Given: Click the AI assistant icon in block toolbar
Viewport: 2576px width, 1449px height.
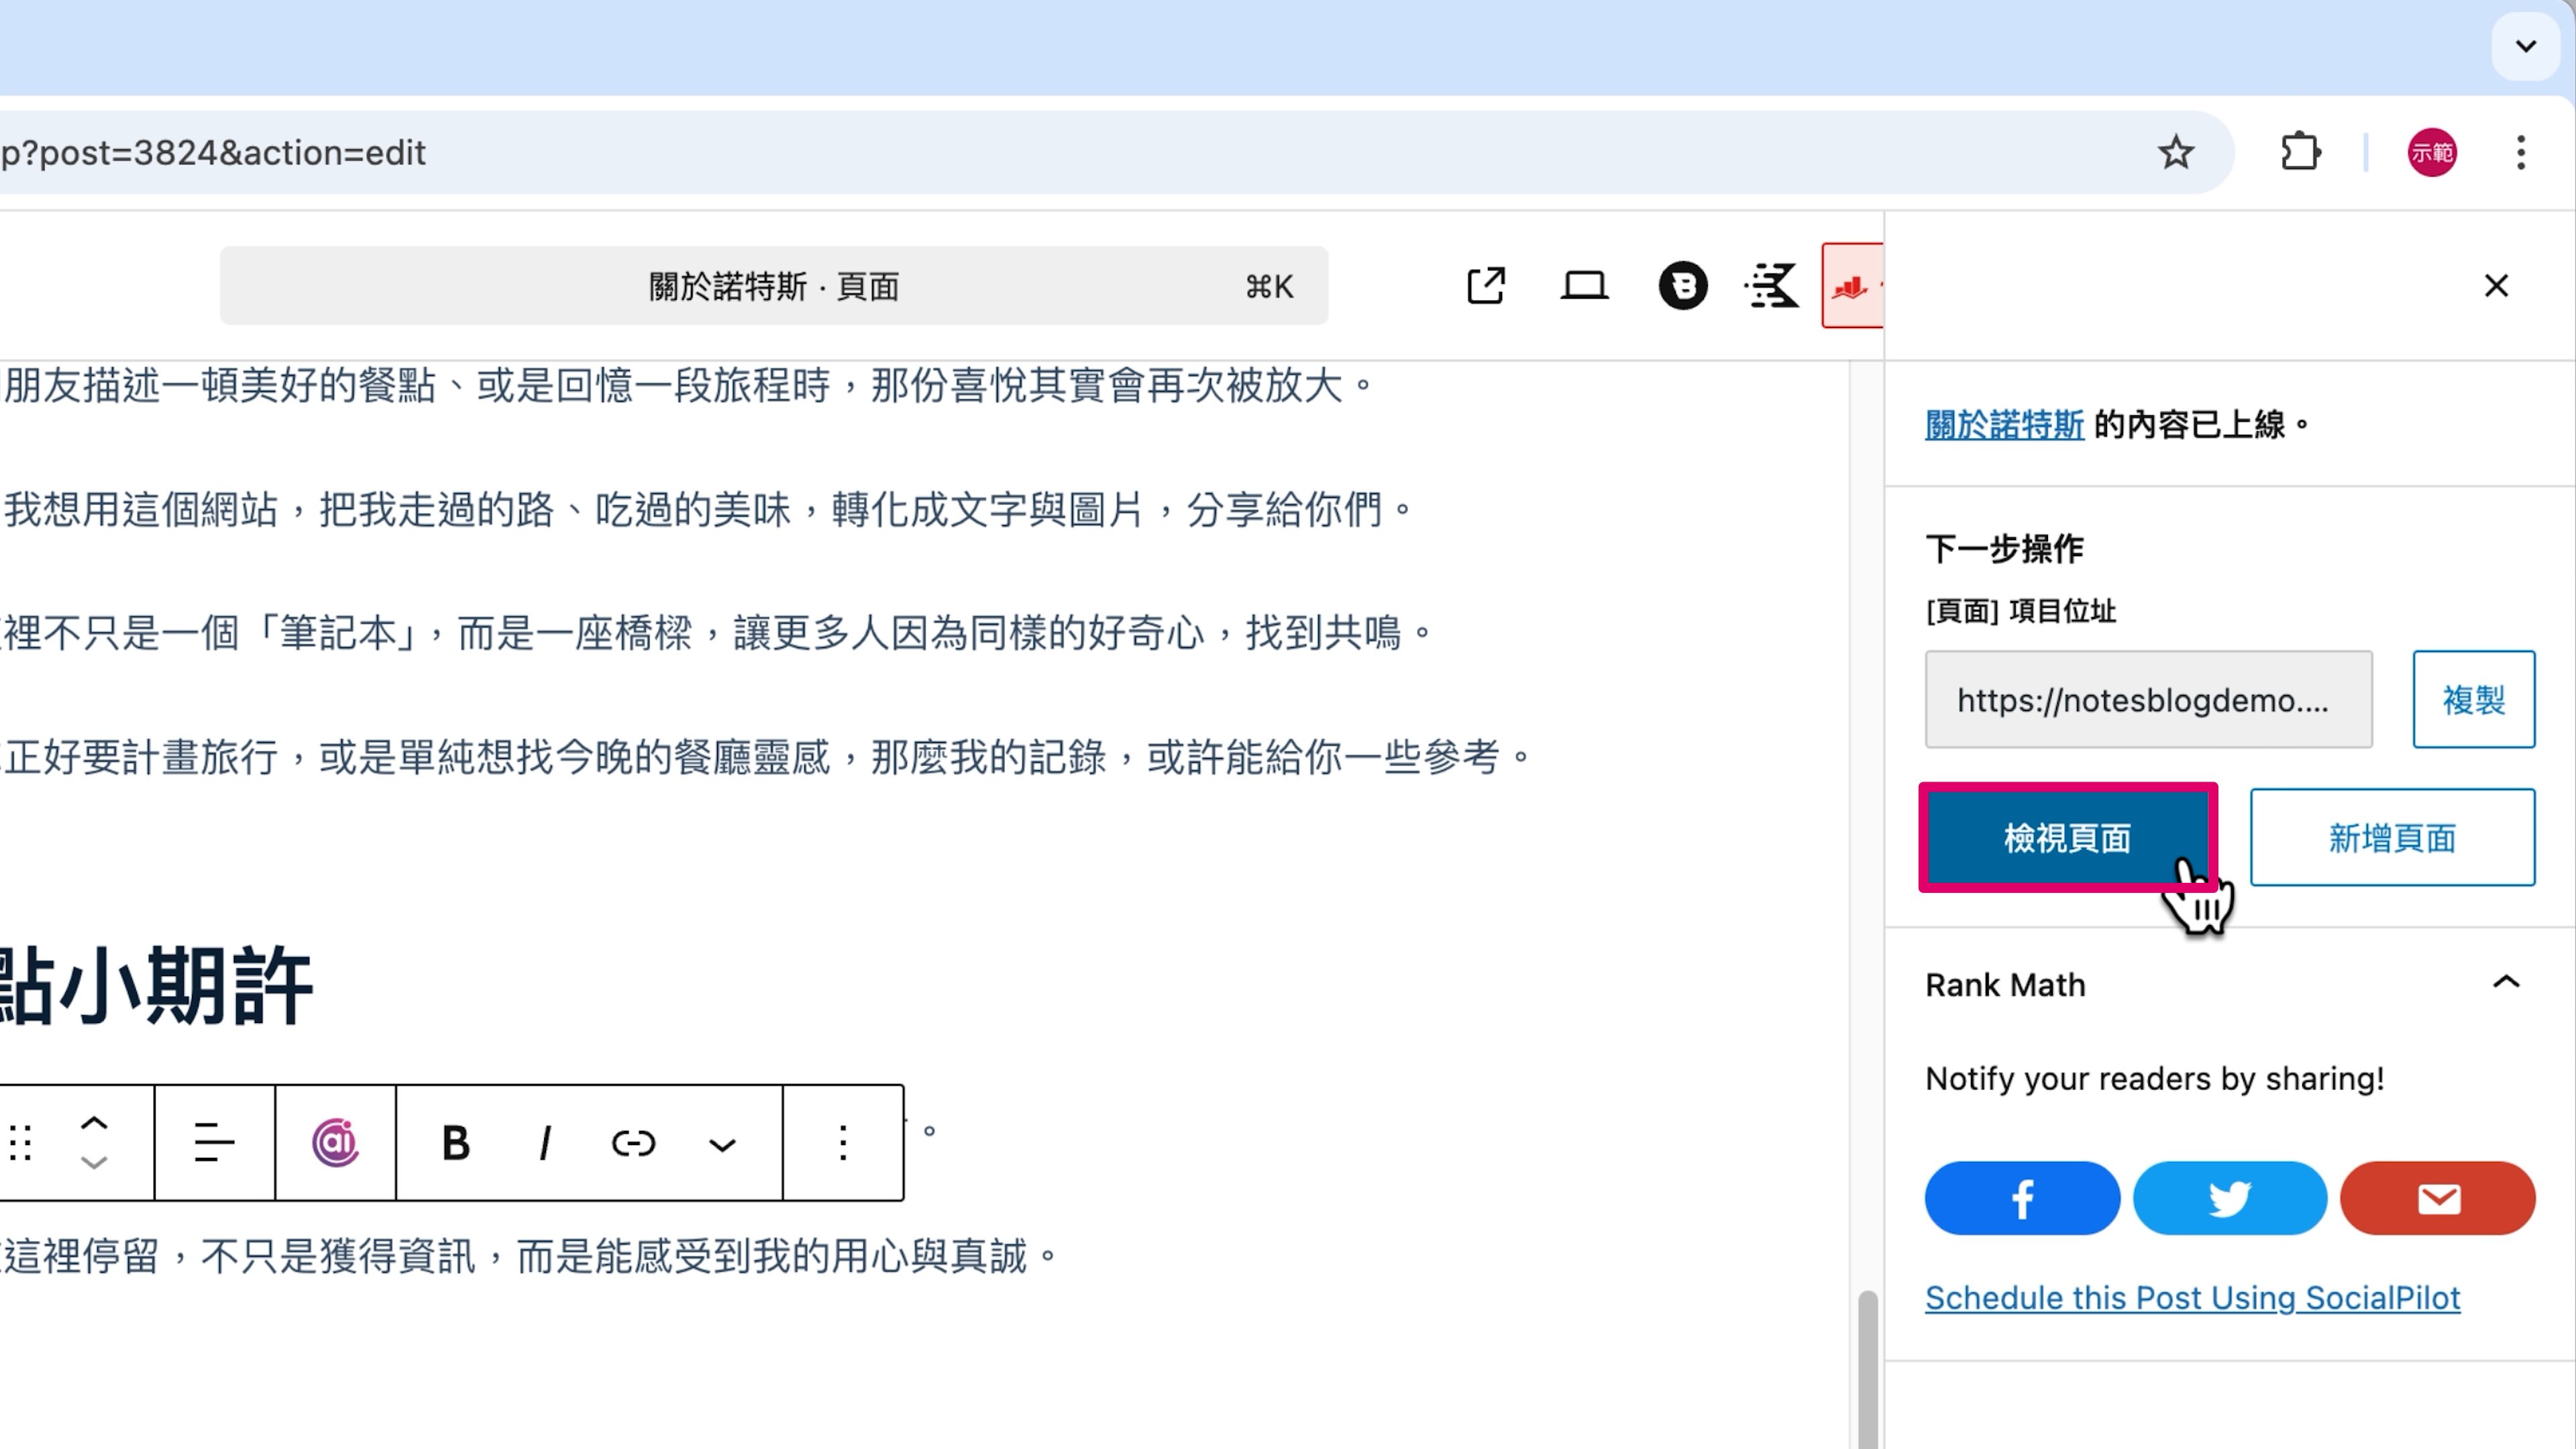Looking at the screenshot, I should click(335, 1142).
